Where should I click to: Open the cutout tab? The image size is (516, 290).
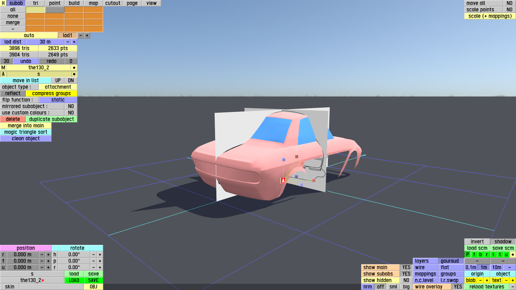113,3
